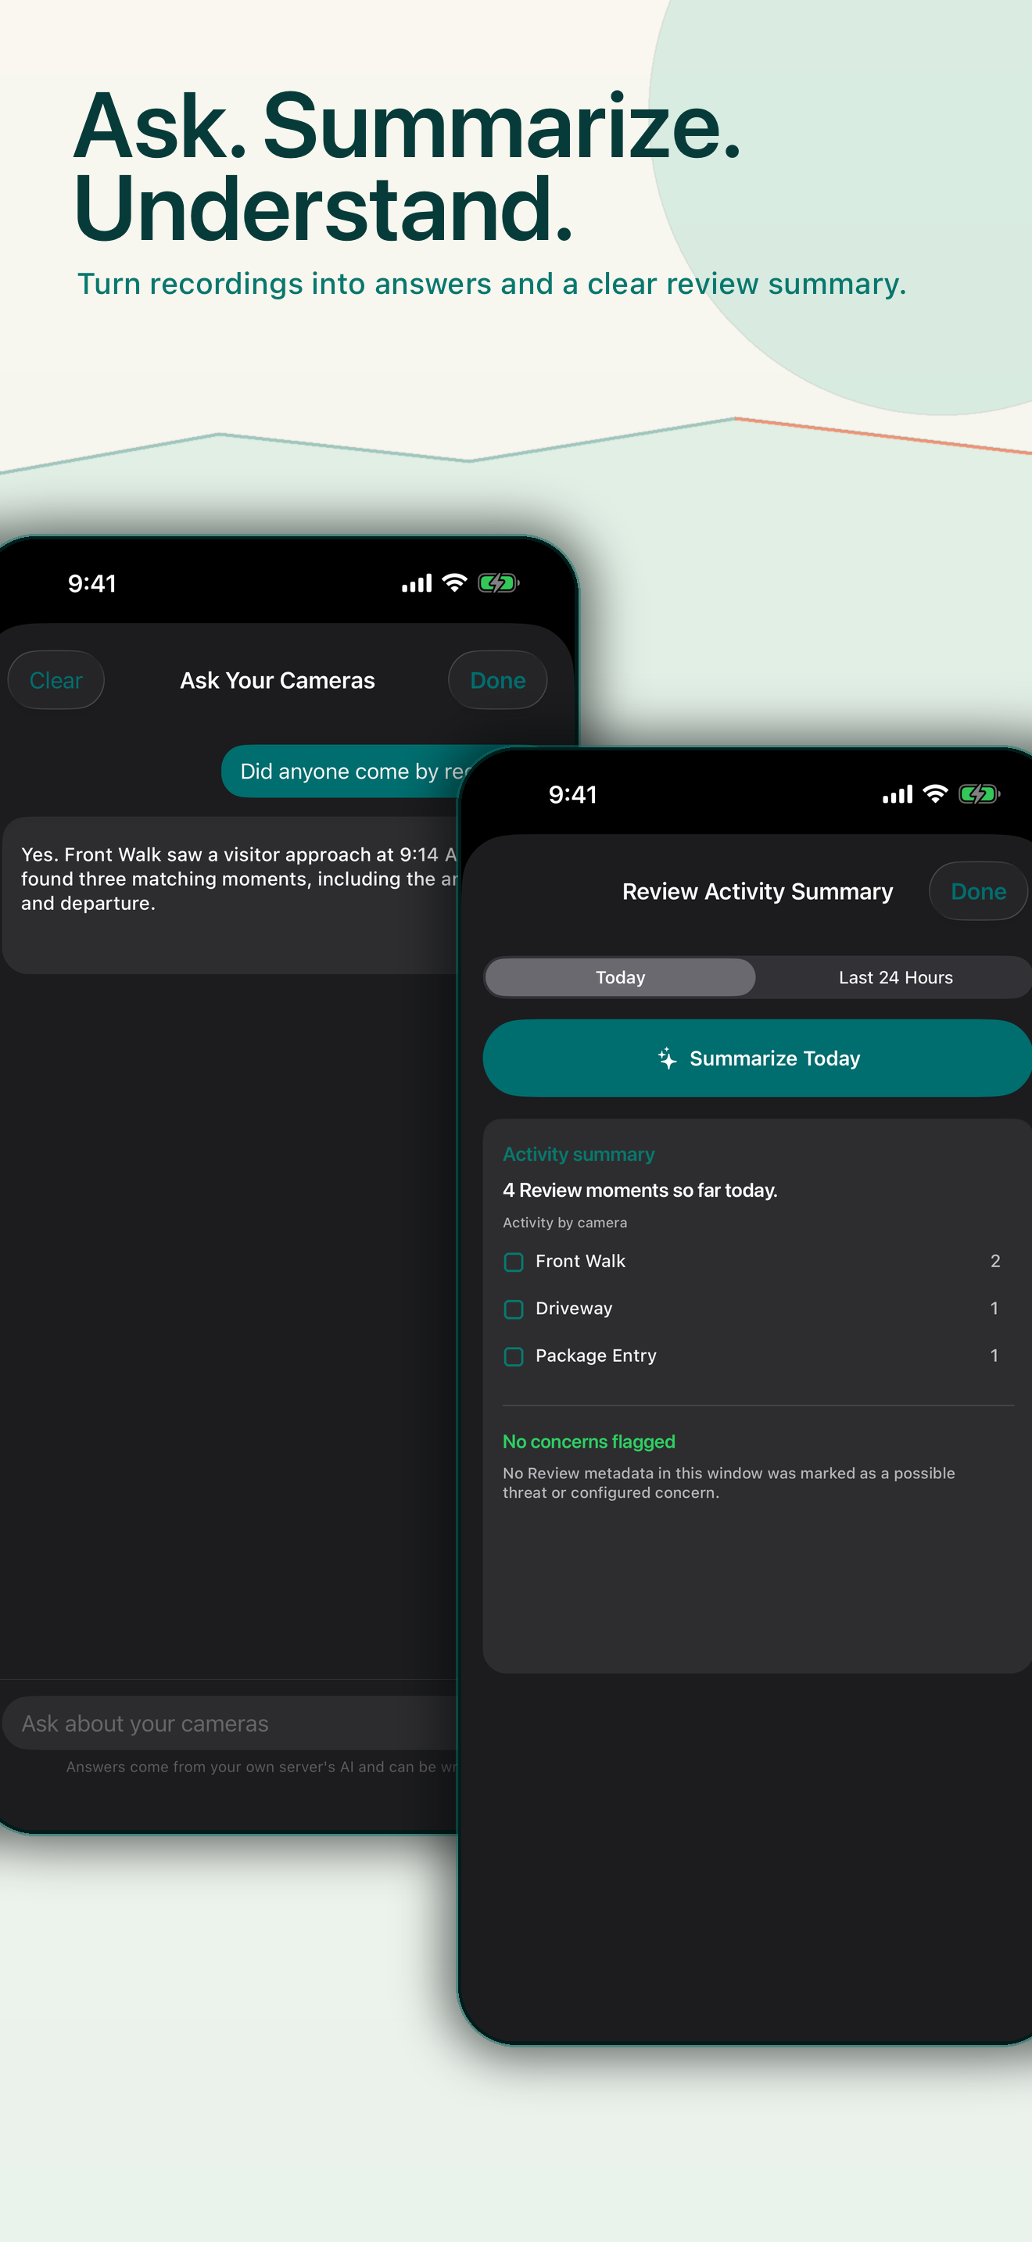Tap the Front Walk camera icon
The image size is (1032, 2242).
pyautogui.click(x=514, y=1261)
